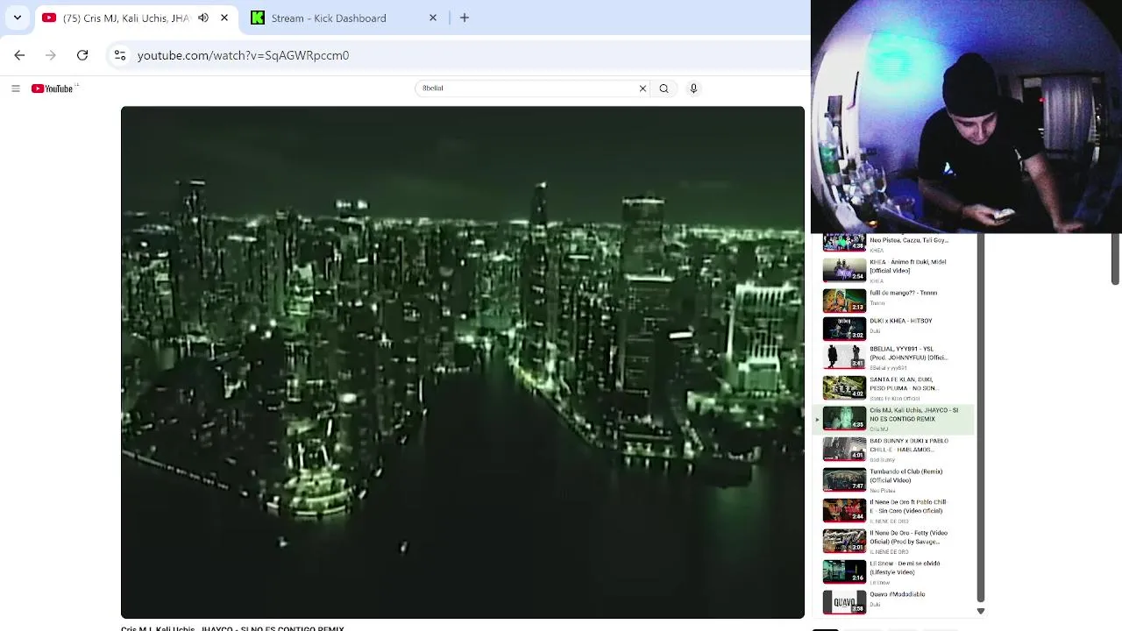Viewport: 1122px width, 631px height.
Task: Open Tumbando el Club (Remix) thumbnail
Action: 844,479
